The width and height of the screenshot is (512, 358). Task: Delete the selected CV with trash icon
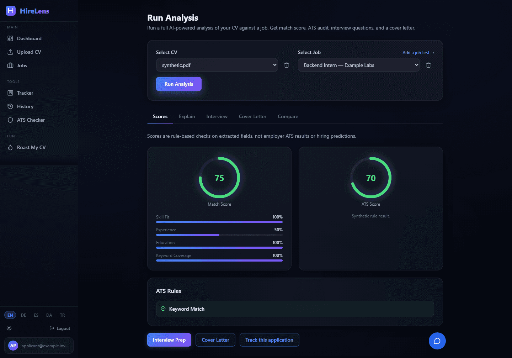pyautogui.click(x=287, y=65)
